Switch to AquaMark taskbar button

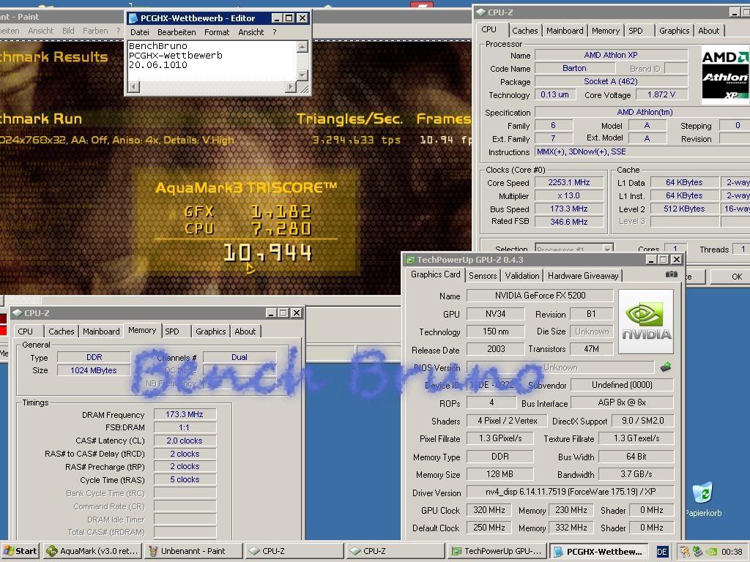93,551
